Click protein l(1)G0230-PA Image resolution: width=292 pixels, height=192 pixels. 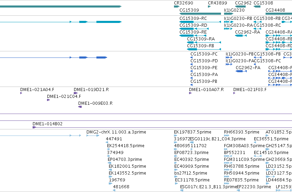pyautogui.click(x=229, y=64)
